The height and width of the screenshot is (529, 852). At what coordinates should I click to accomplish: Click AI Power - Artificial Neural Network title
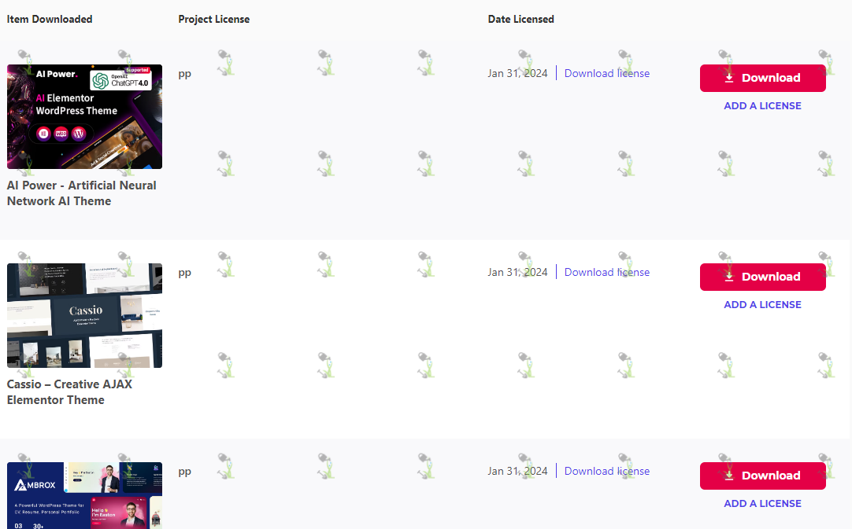coord(82,193)
